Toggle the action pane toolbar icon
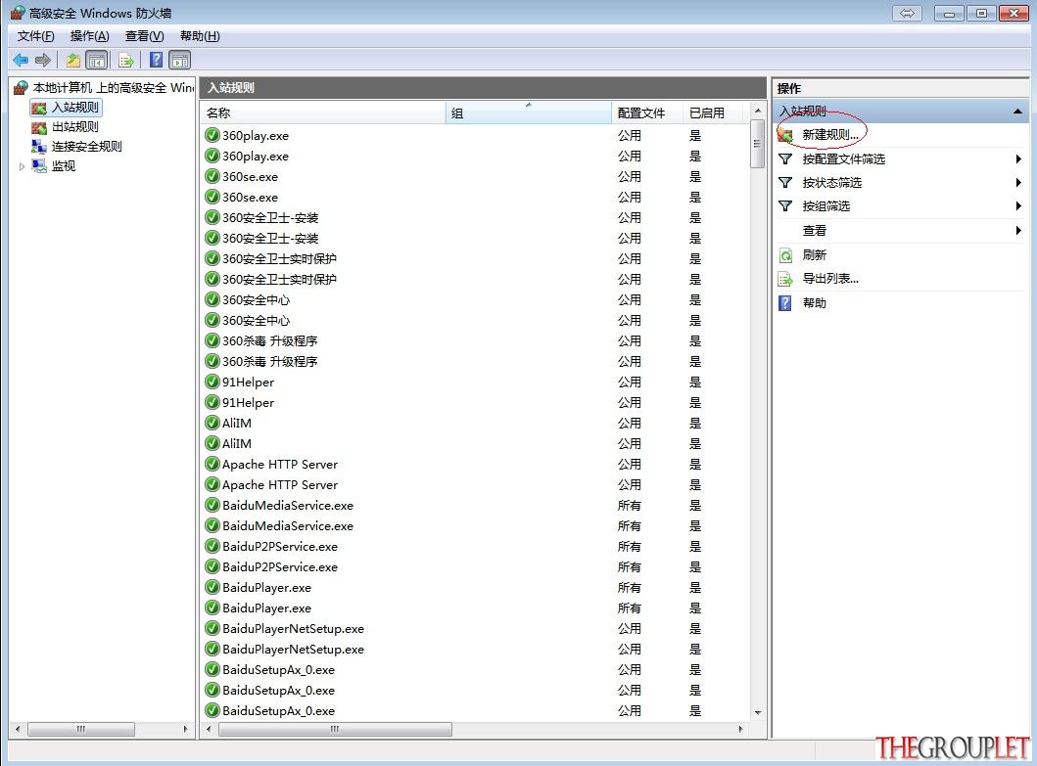Screen dimensions: 1037x766 click(x=180, y=60)
